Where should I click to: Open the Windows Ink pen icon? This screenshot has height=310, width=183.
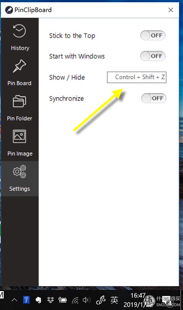pyautogui.click(x=100, y=300)
